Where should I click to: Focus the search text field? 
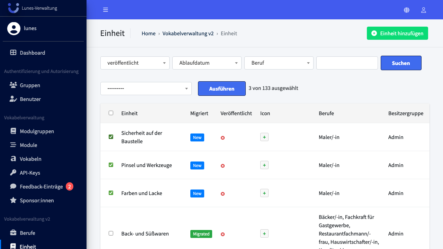[x=347, y=63]
